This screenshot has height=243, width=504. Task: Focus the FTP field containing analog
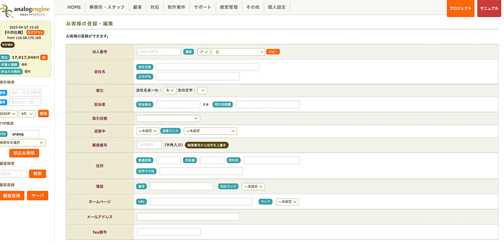tap(25, 134)
